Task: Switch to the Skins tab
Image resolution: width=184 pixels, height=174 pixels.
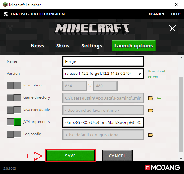Action: [63, 46]
